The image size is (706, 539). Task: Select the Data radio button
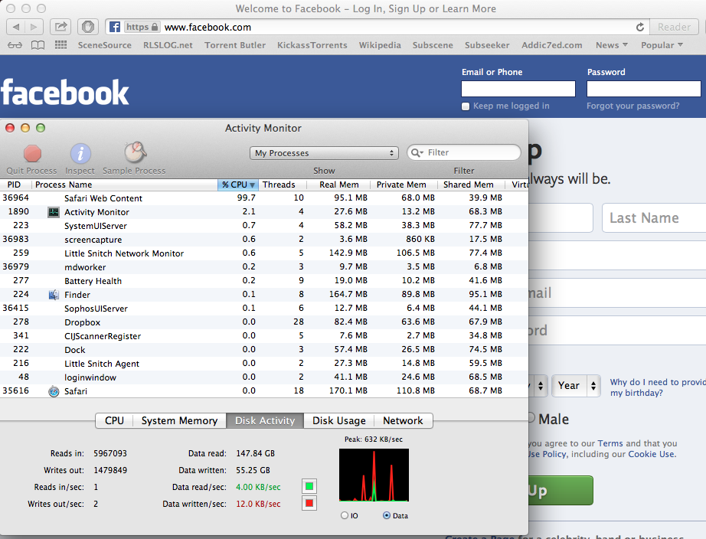[x=387, y=515]
